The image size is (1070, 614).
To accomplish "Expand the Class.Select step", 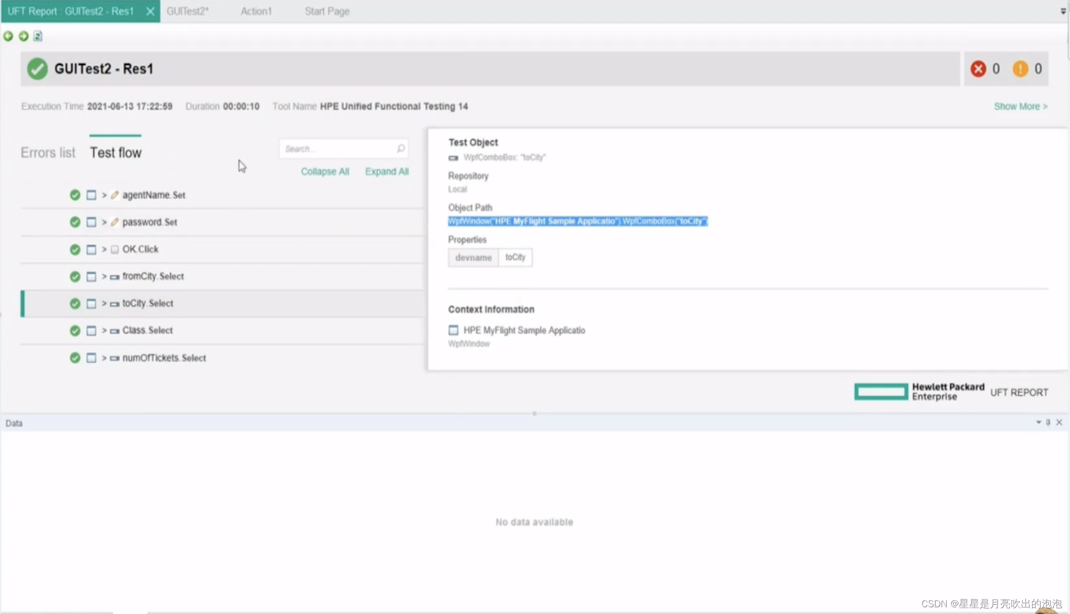I will point(104,330).
